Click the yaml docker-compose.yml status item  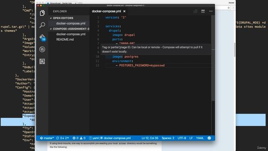[110, 138]
